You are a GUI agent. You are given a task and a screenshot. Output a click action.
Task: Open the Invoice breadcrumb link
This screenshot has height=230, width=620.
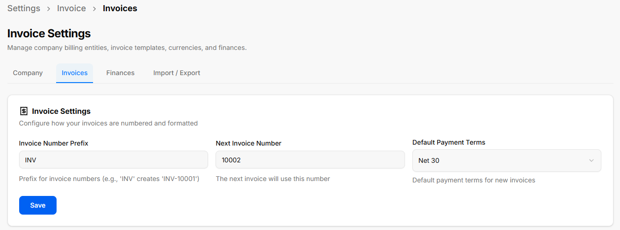tap(72, 8)
